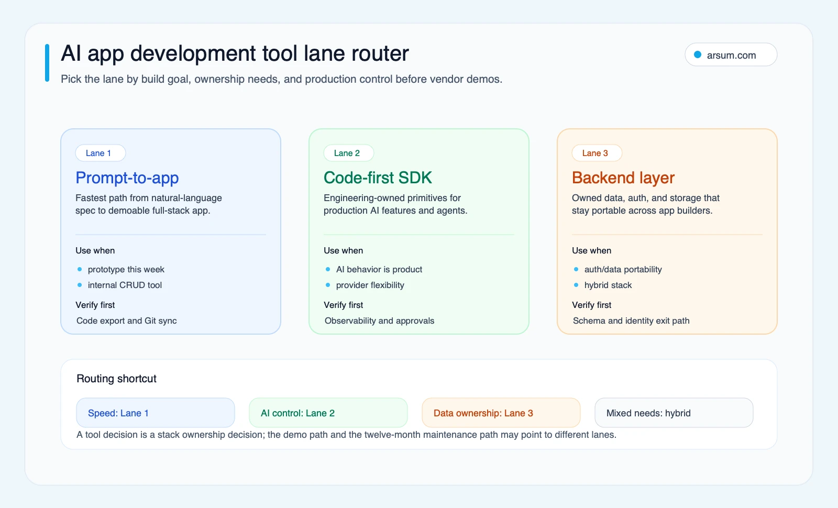Click the main title 'AI app development tool lane router'

(x=235, y=53)
